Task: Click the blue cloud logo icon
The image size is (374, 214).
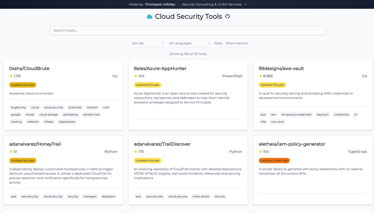Action: point(150,17)
